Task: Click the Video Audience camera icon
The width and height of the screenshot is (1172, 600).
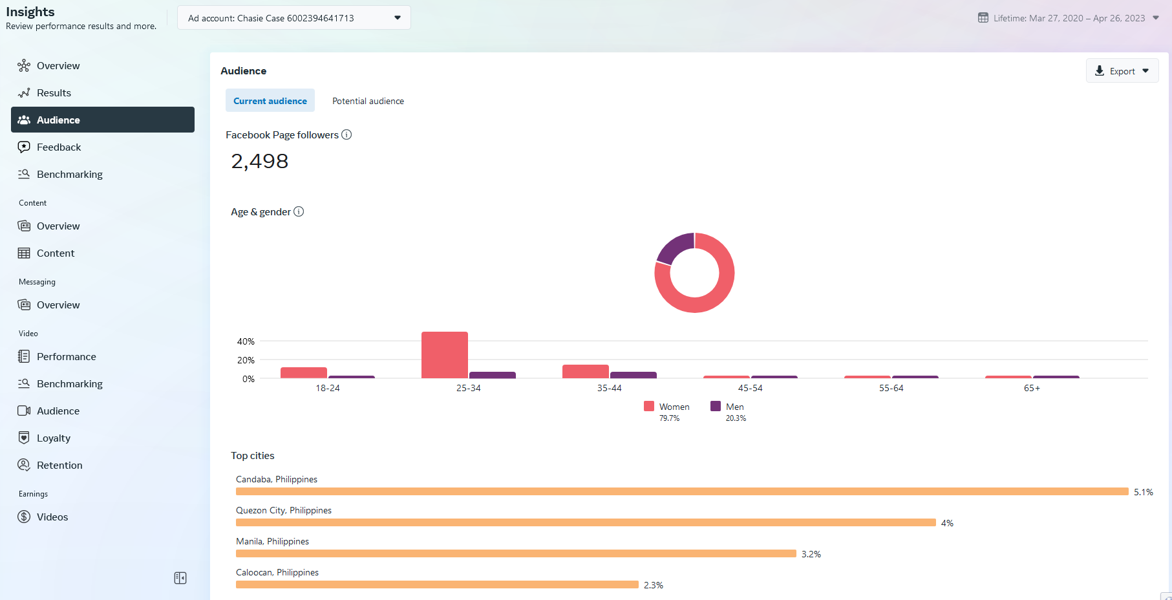Action: [24, 411]
